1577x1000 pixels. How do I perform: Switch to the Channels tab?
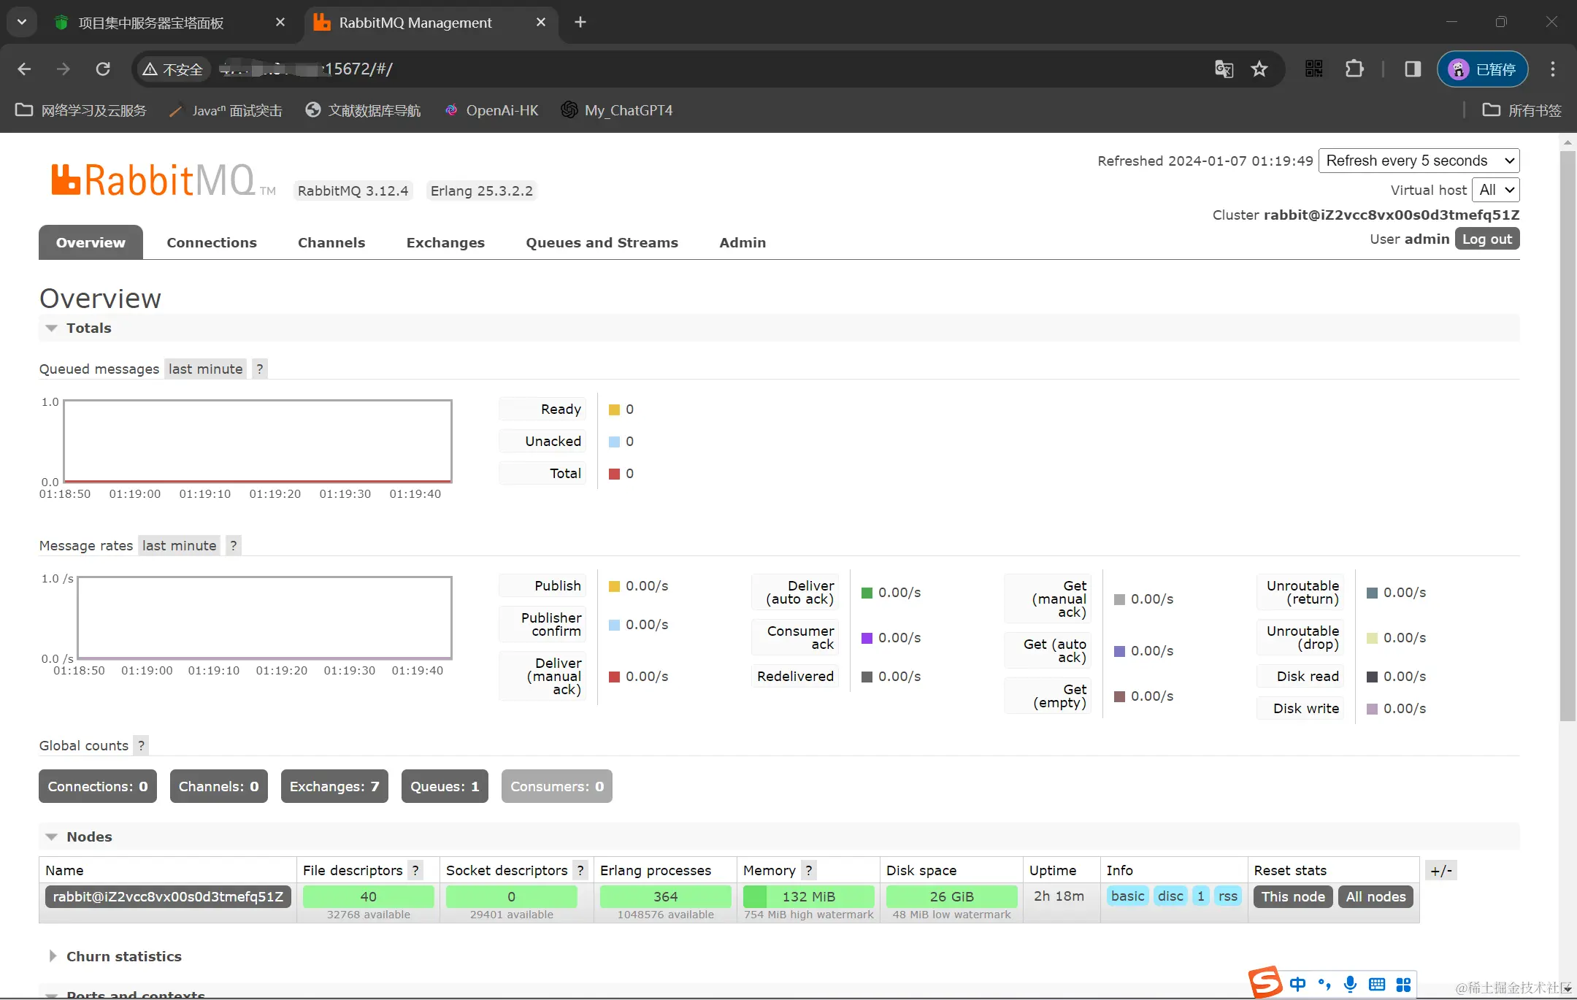coord(331,242)
